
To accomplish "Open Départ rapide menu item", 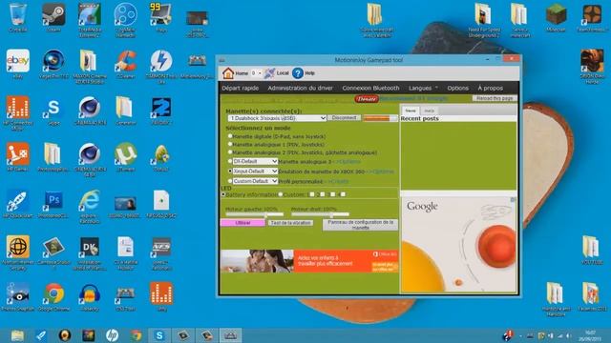I will (240, 89).
